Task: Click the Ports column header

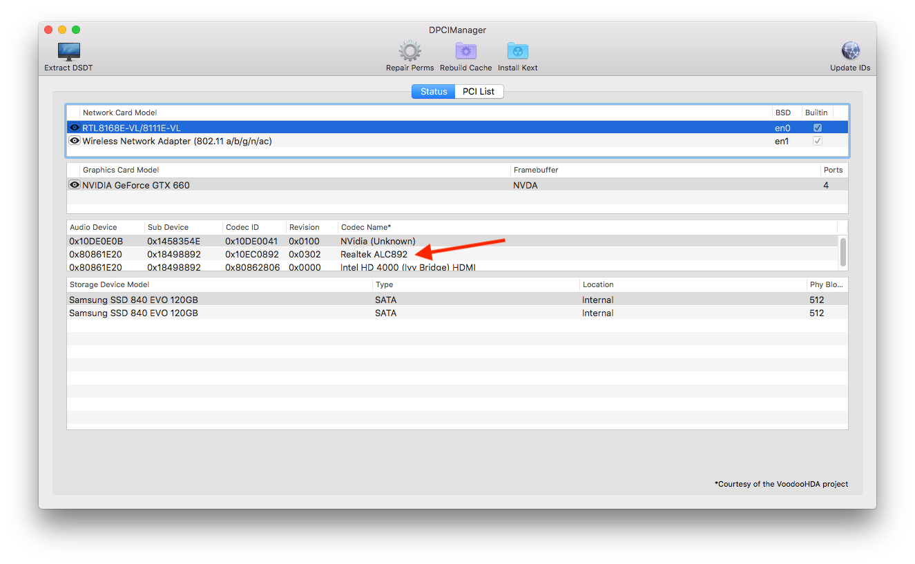Action: 834,170
